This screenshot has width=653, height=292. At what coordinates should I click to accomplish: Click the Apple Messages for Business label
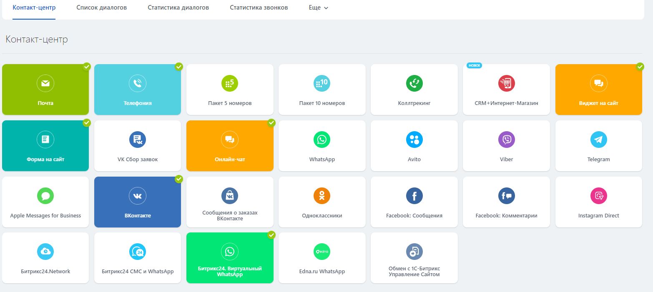[45, 215]
